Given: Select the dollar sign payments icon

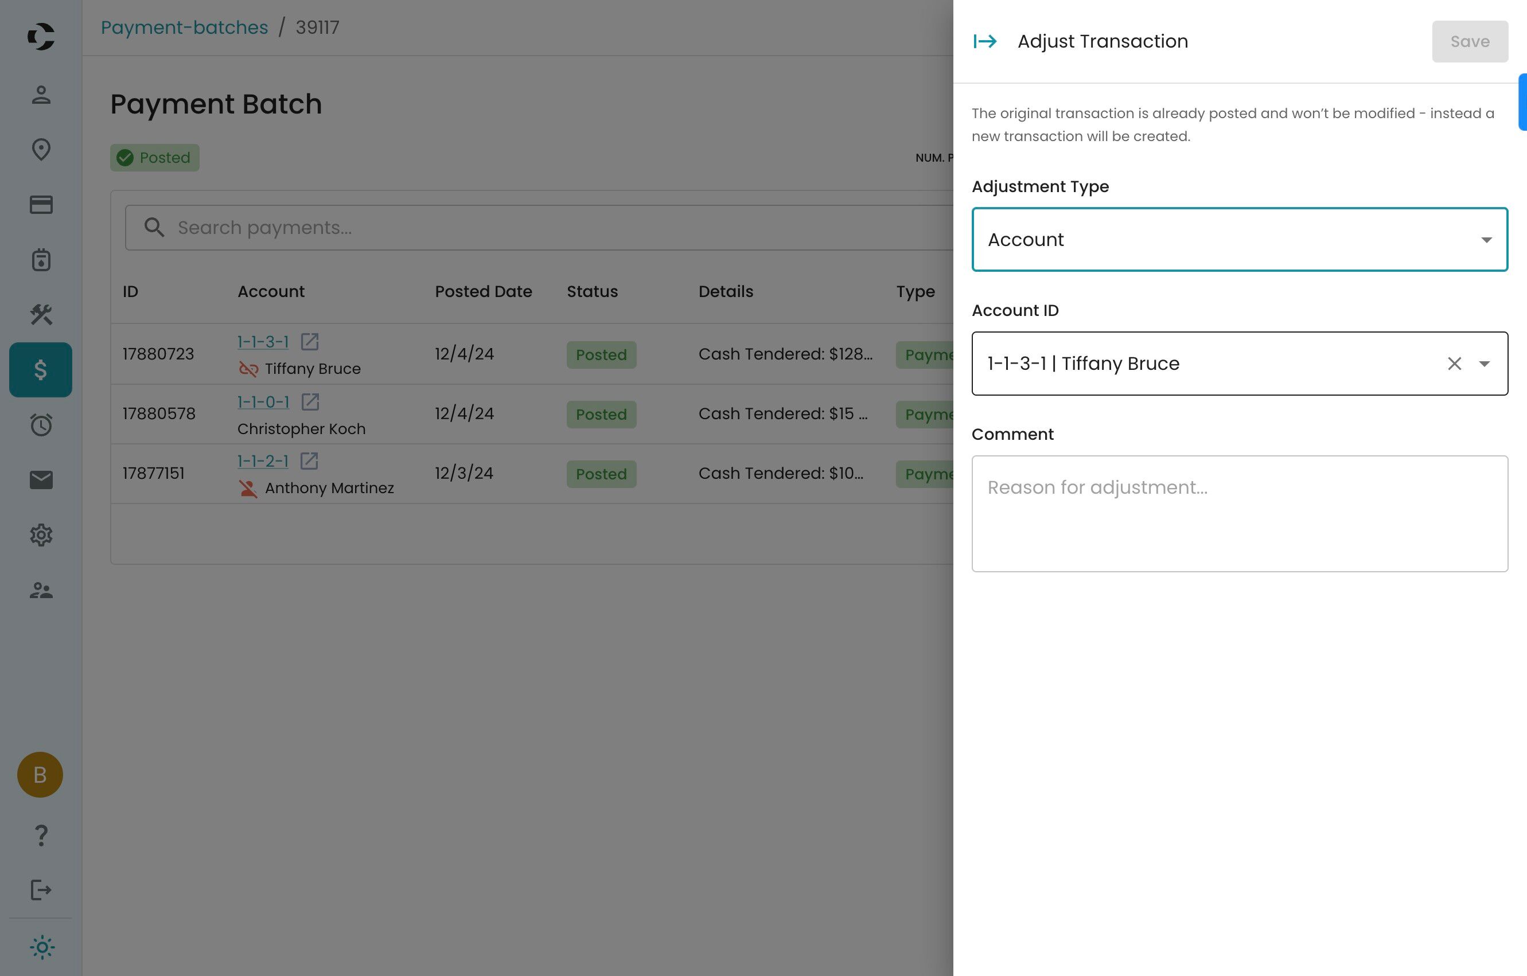Looking at the screenshot, I should [41, 369].
